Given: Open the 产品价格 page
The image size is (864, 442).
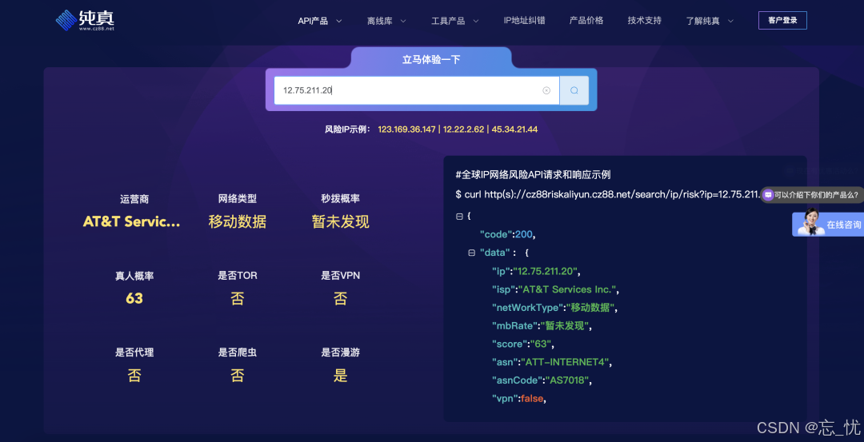Looking at the screenshot, I should click(x=586, y=20).
